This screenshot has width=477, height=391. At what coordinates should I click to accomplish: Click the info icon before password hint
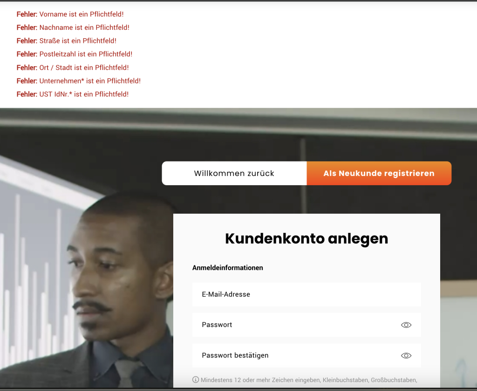(196, 380)
